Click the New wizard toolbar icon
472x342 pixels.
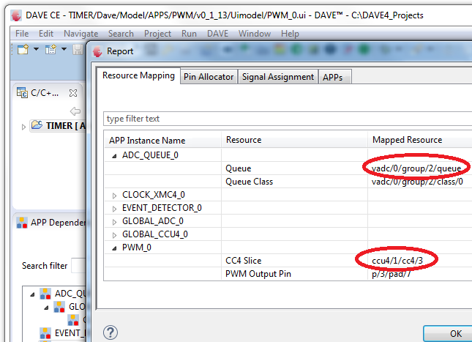point(23,49)
